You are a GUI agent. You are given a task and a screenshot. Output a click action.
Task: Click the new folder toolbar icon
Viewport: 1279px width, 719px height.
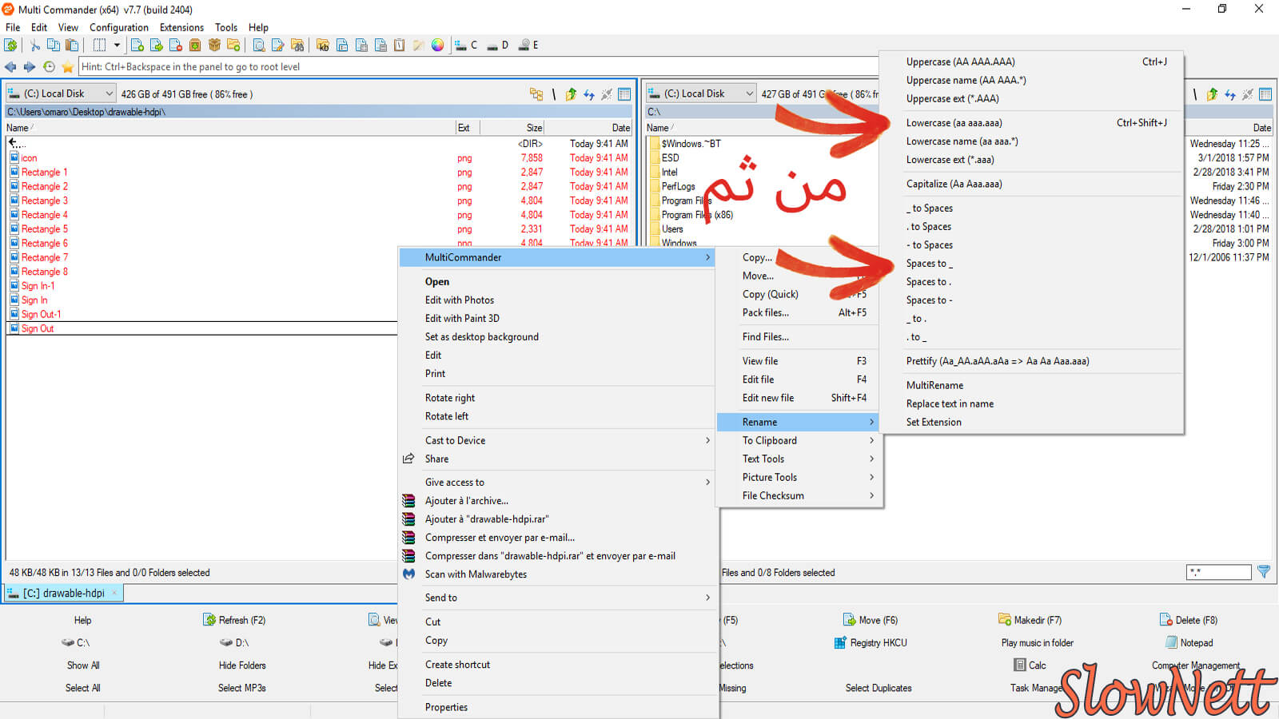click(x=233, y=46)
